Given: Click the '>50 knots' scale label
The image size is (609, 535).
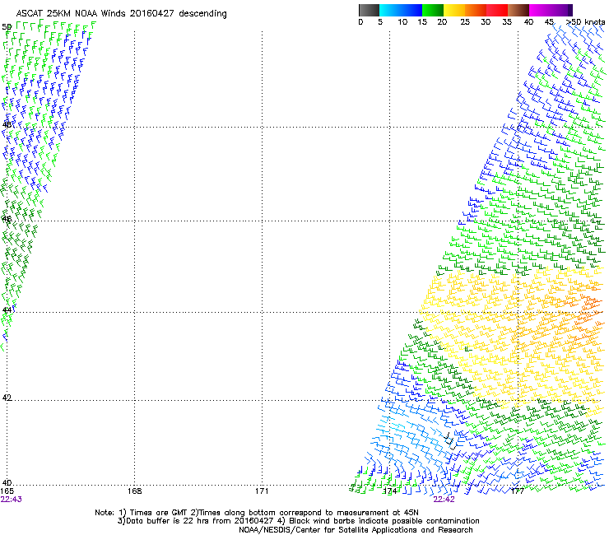Looking at the screenshot, I should click(585, 22).
